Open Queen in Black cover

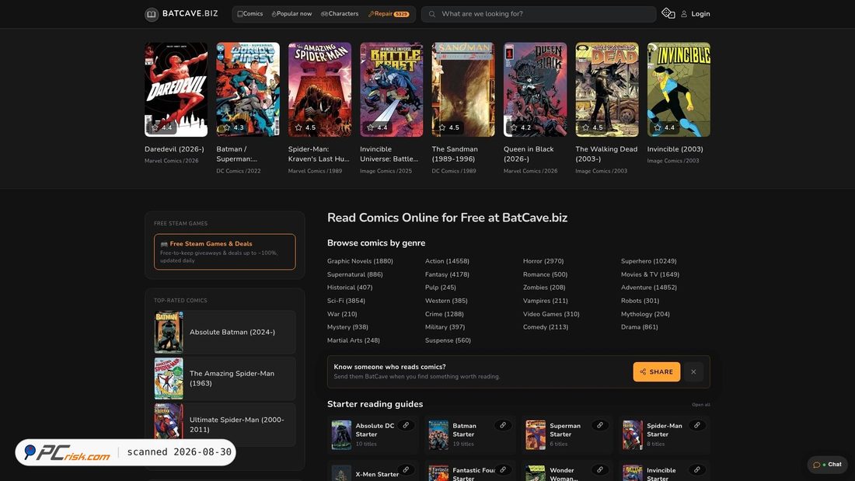click(x=535, y=89)
